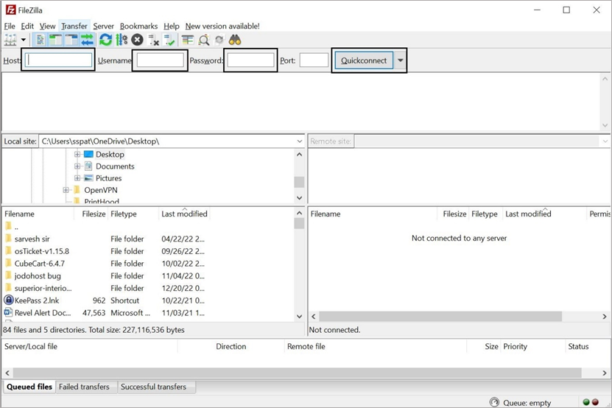Disconnect from the current server icon
The image size is (612, 408).
pos(153,40)
